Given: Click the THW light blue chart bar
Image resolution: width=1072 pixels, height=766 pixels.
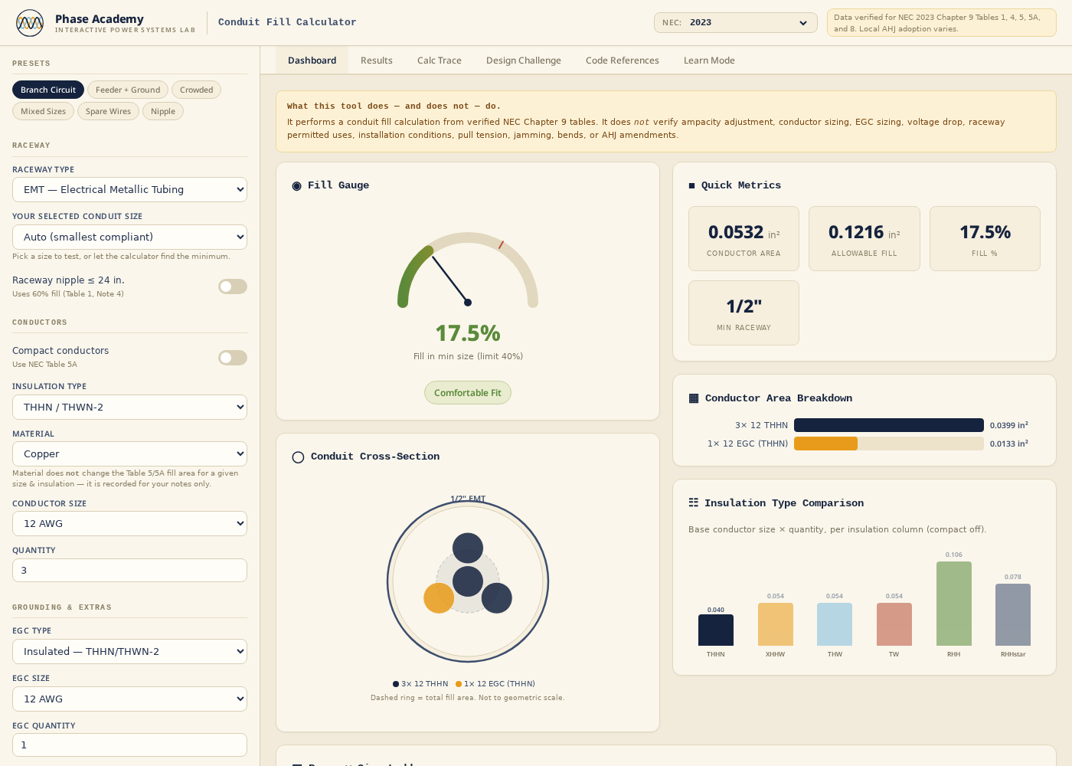Looking at the screenshot, I should pos(835,624).
